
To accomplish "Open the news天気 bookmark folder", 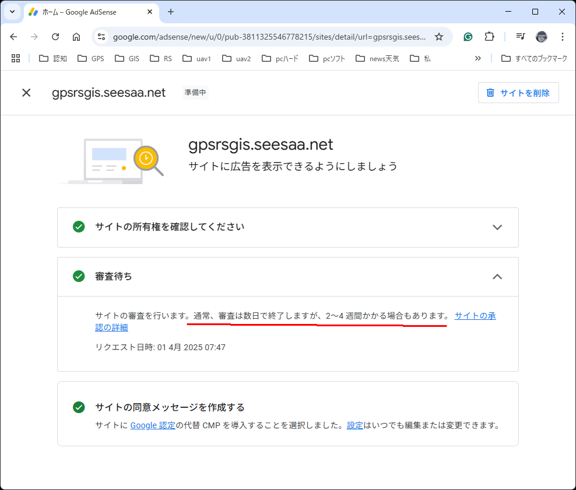I will pyautogui.click(x=377, y=58).
